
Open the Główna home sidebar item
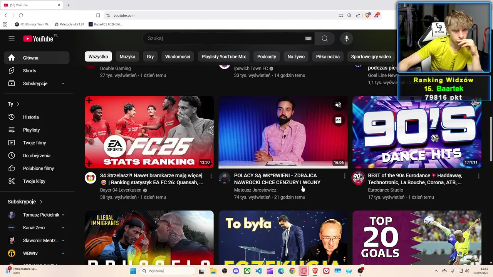pos(37,58)
